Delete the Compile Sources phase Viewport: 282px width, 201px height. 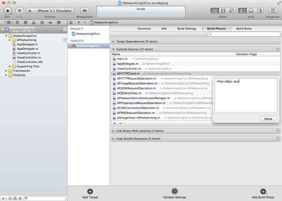278,49
